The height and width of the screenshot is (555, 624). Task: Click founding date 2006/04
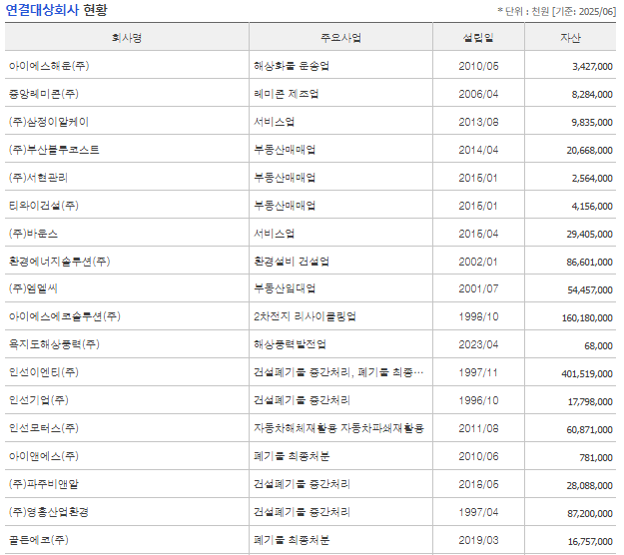point(478,94)
